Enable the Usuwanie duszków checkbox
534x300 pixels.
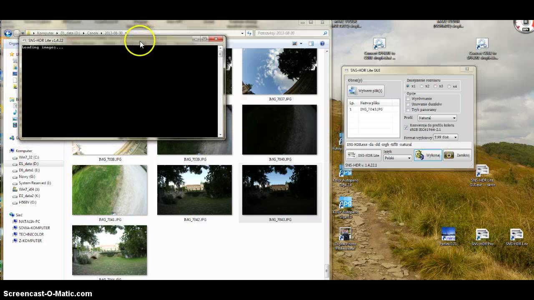pyautogui.click(x=408, y=104)
